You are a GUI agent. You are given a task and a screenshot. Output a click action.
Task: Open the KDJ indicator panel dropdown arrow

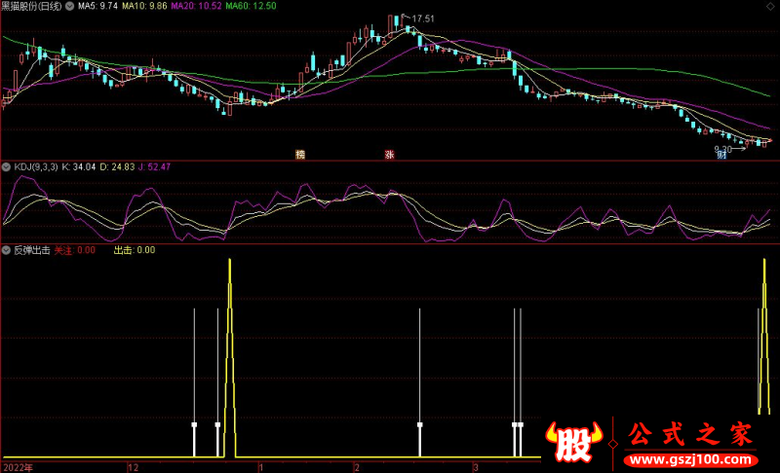[7, 167]
